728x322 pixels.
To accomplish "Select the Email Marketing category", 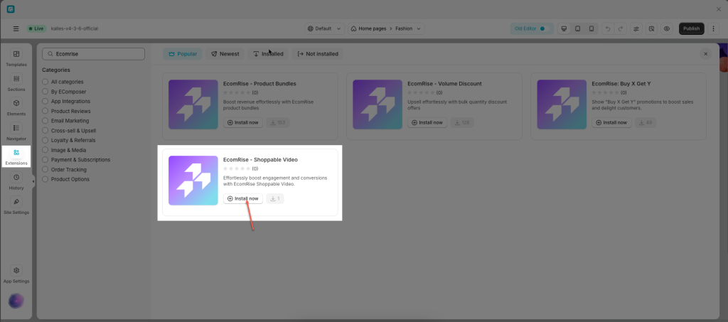I will point(65,121).
